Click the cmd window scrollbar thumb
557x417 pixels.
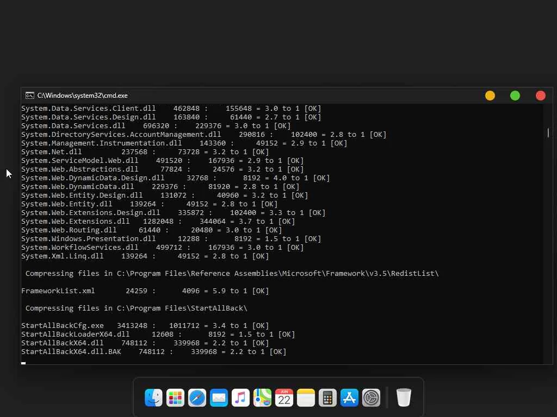pos(548,133)
